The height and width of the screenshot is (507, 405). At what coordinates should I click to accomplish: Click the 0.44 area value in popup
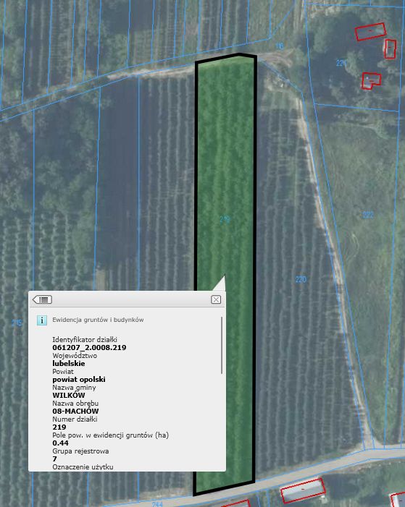point(61,443)
